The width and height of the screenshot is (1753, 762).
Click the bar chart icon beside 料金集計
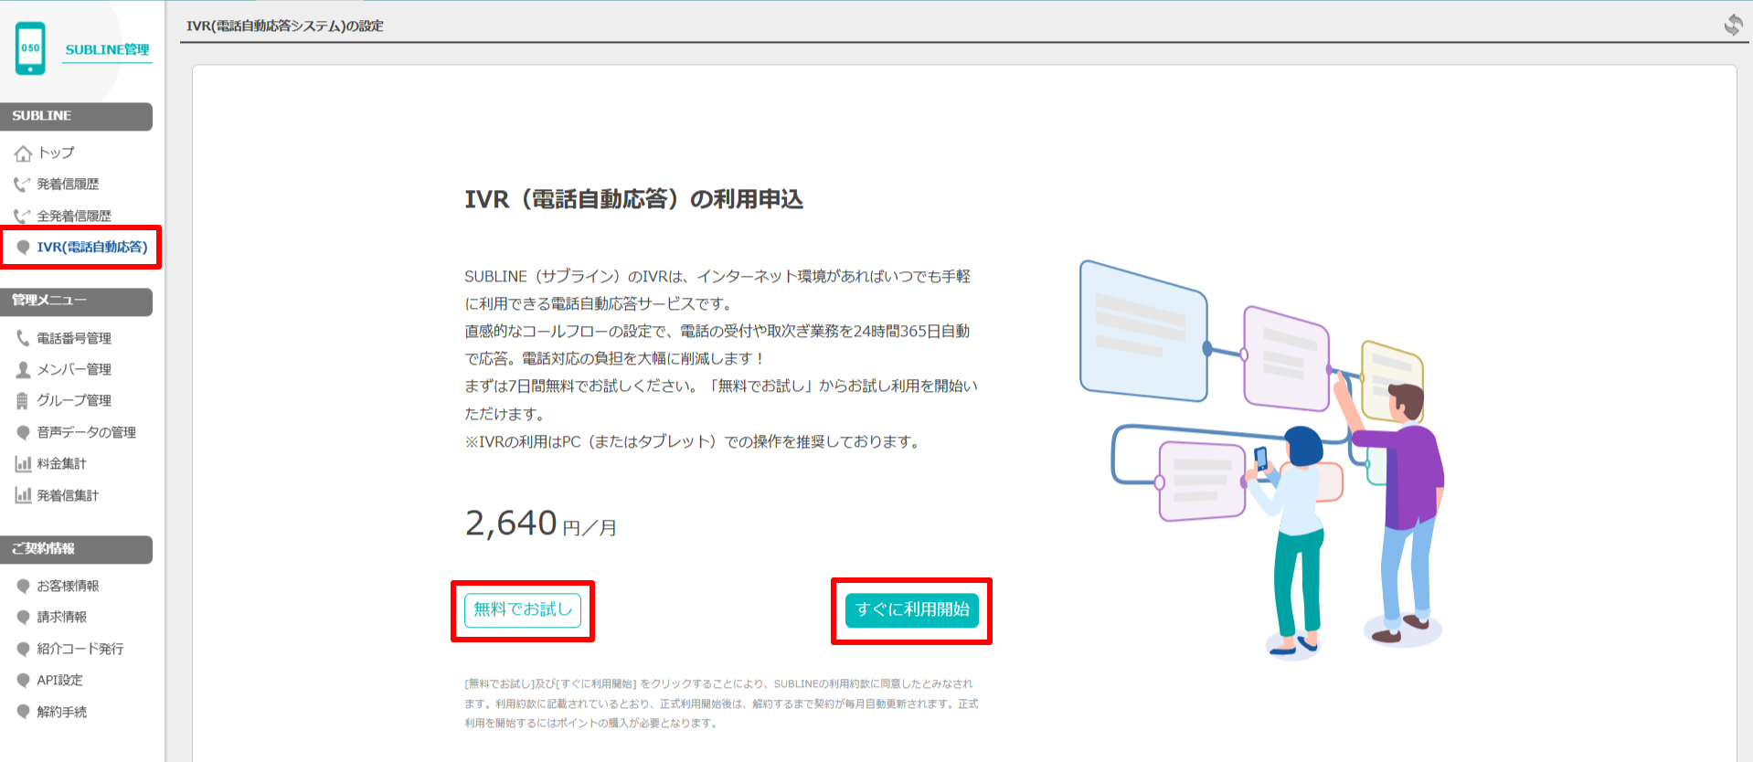[x=23, y=464]
